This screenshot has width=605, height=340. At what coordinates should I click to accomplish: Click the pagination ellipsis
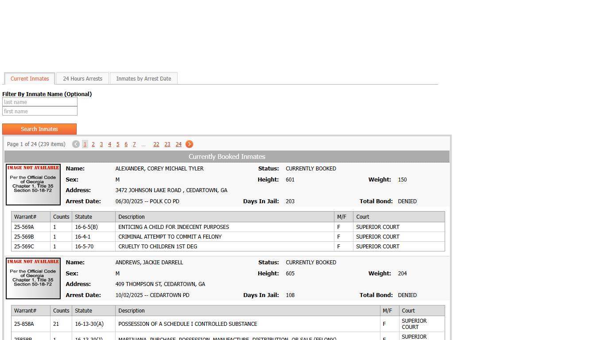click(x=143, y=144)
